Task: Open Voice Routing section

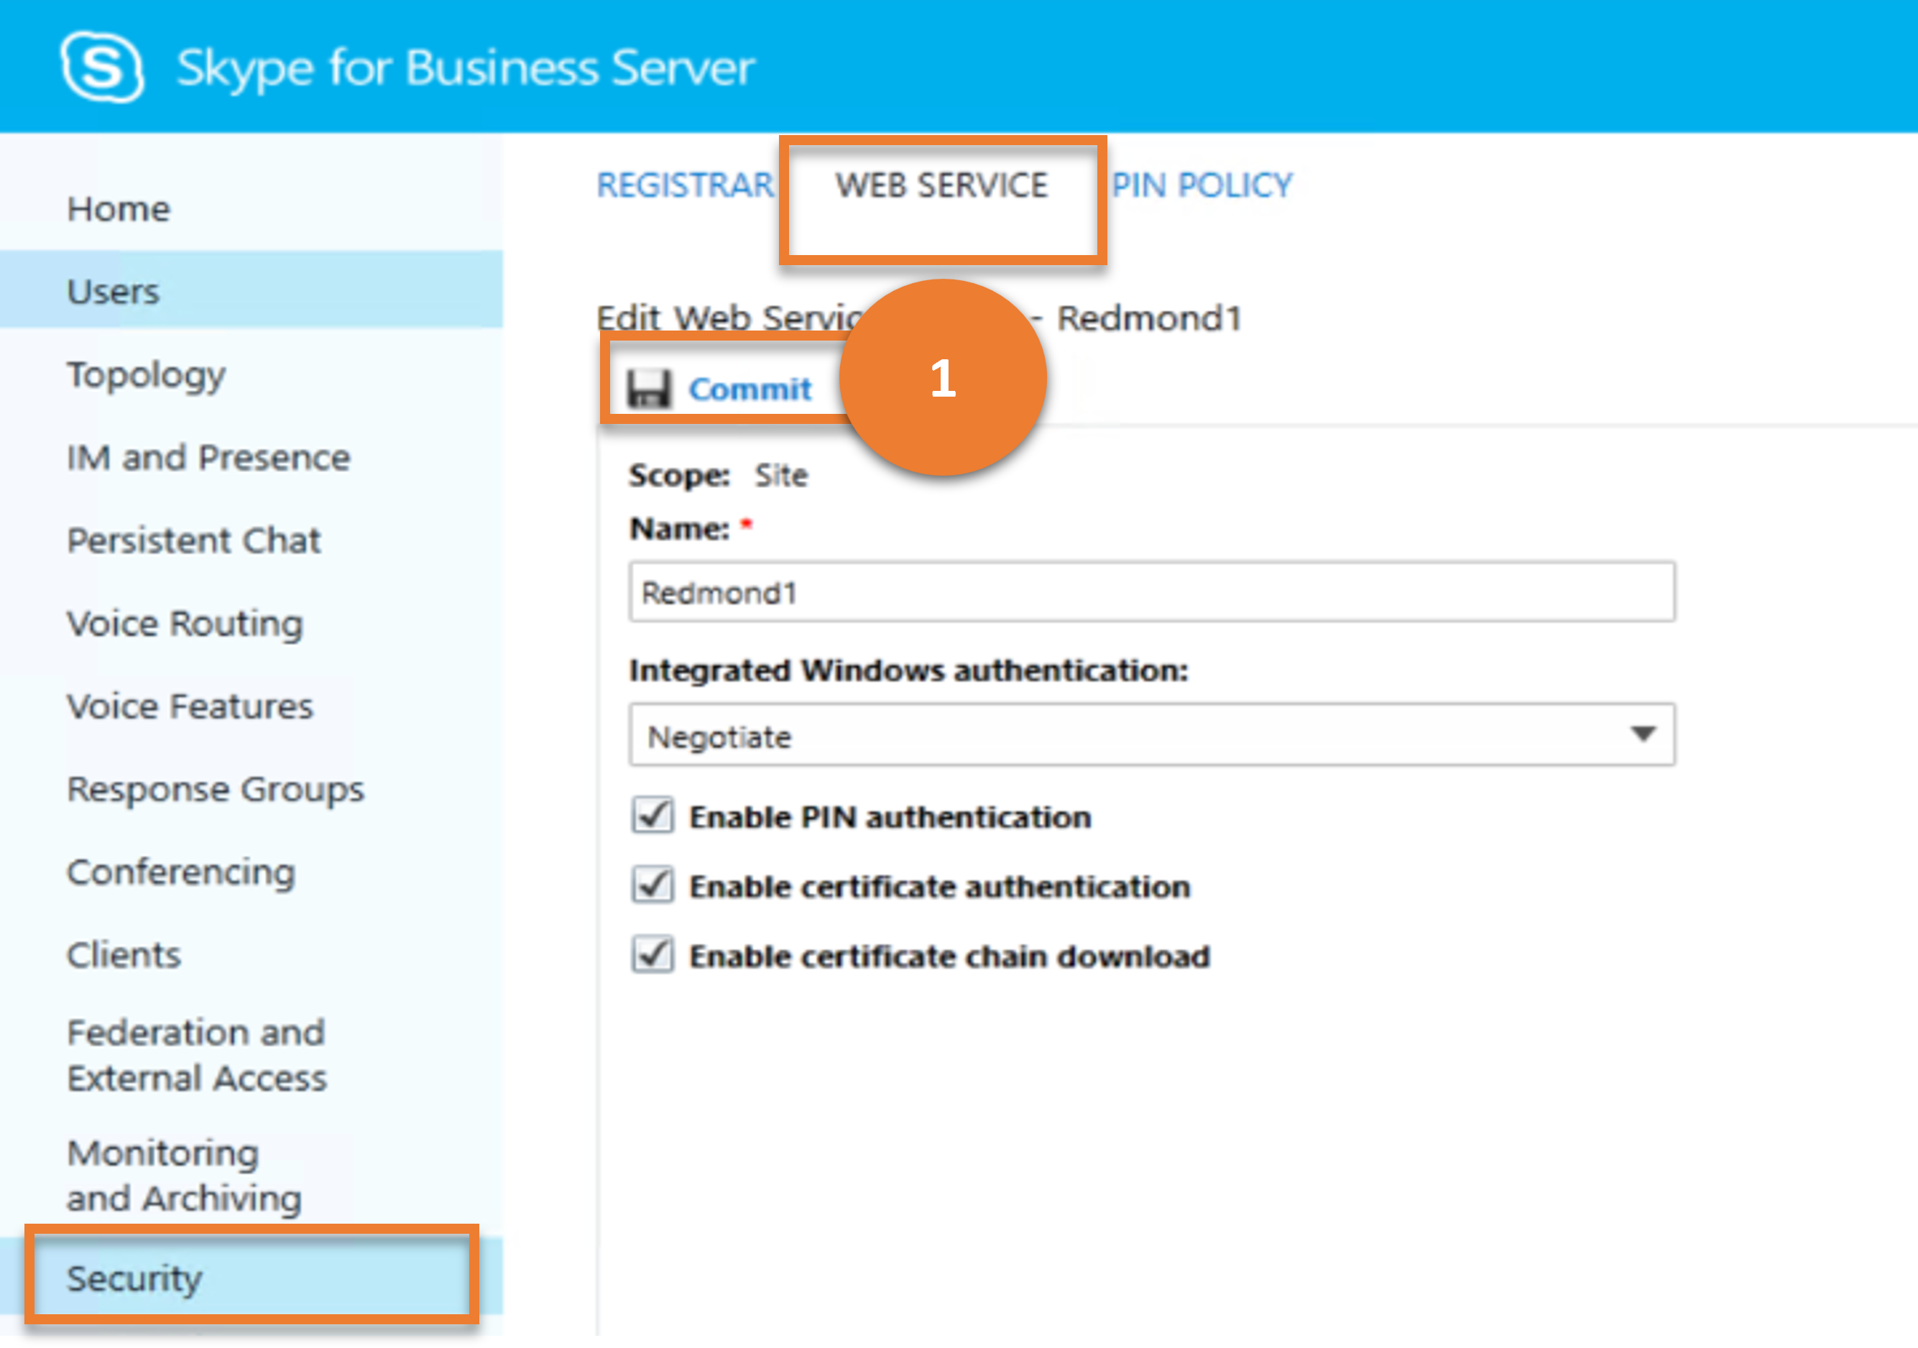Action: click(185, 624)
